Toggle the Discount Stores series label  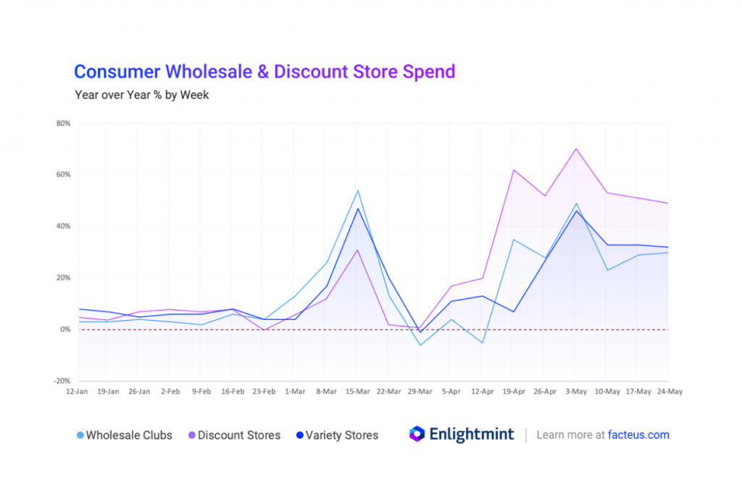point(238,435)
